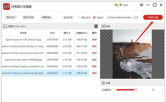The height and width of the screenshot is (102, 166).
Task: Click dimension cell 3927x5890
Action: (x=52, y=60)
